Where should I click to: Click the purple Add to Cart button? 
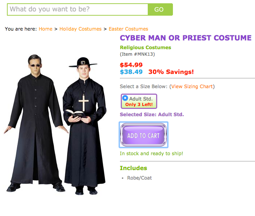143,135
